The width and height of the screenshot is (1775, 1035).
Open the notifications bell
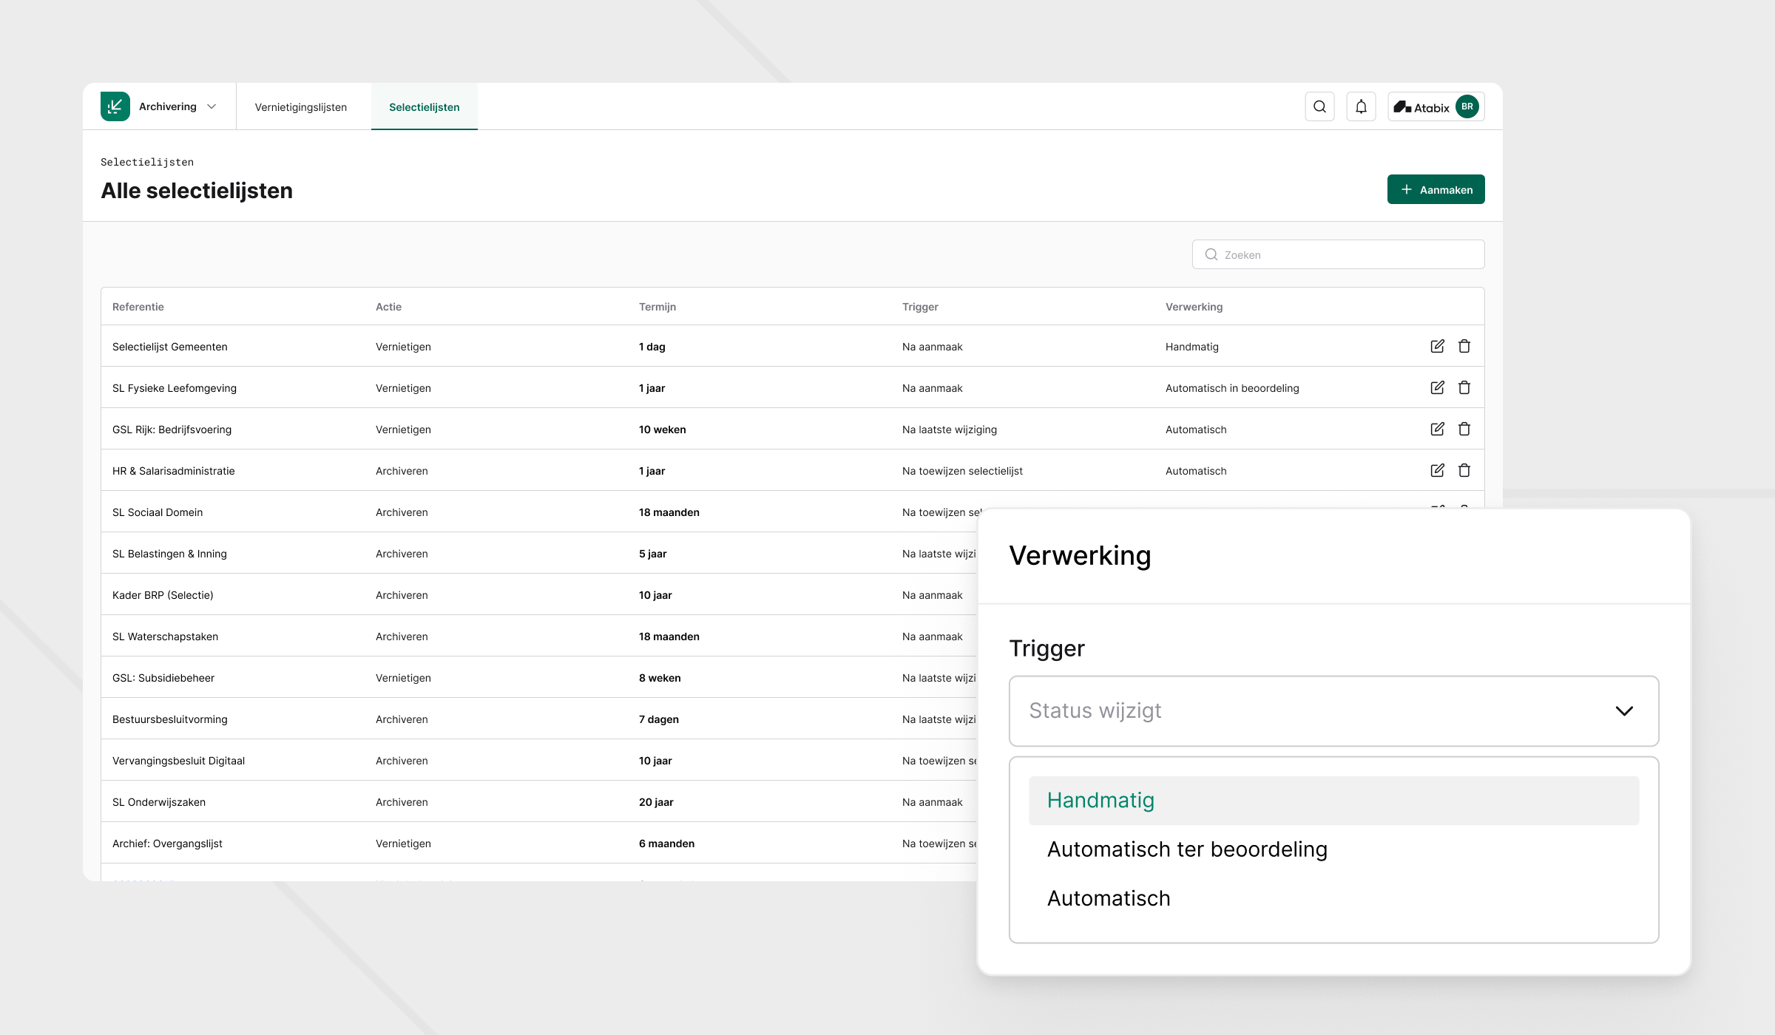[1361, 106]
